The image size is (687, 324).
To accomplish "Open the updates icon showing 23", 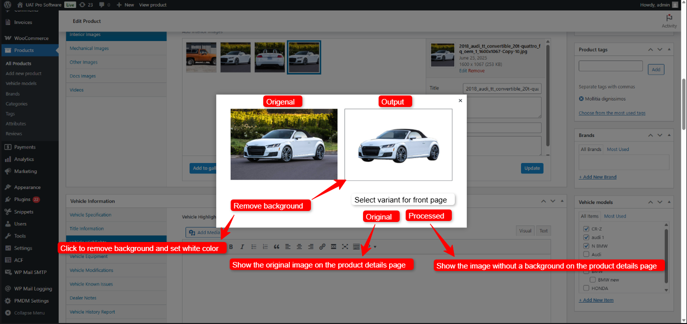I will click(86, 4).
